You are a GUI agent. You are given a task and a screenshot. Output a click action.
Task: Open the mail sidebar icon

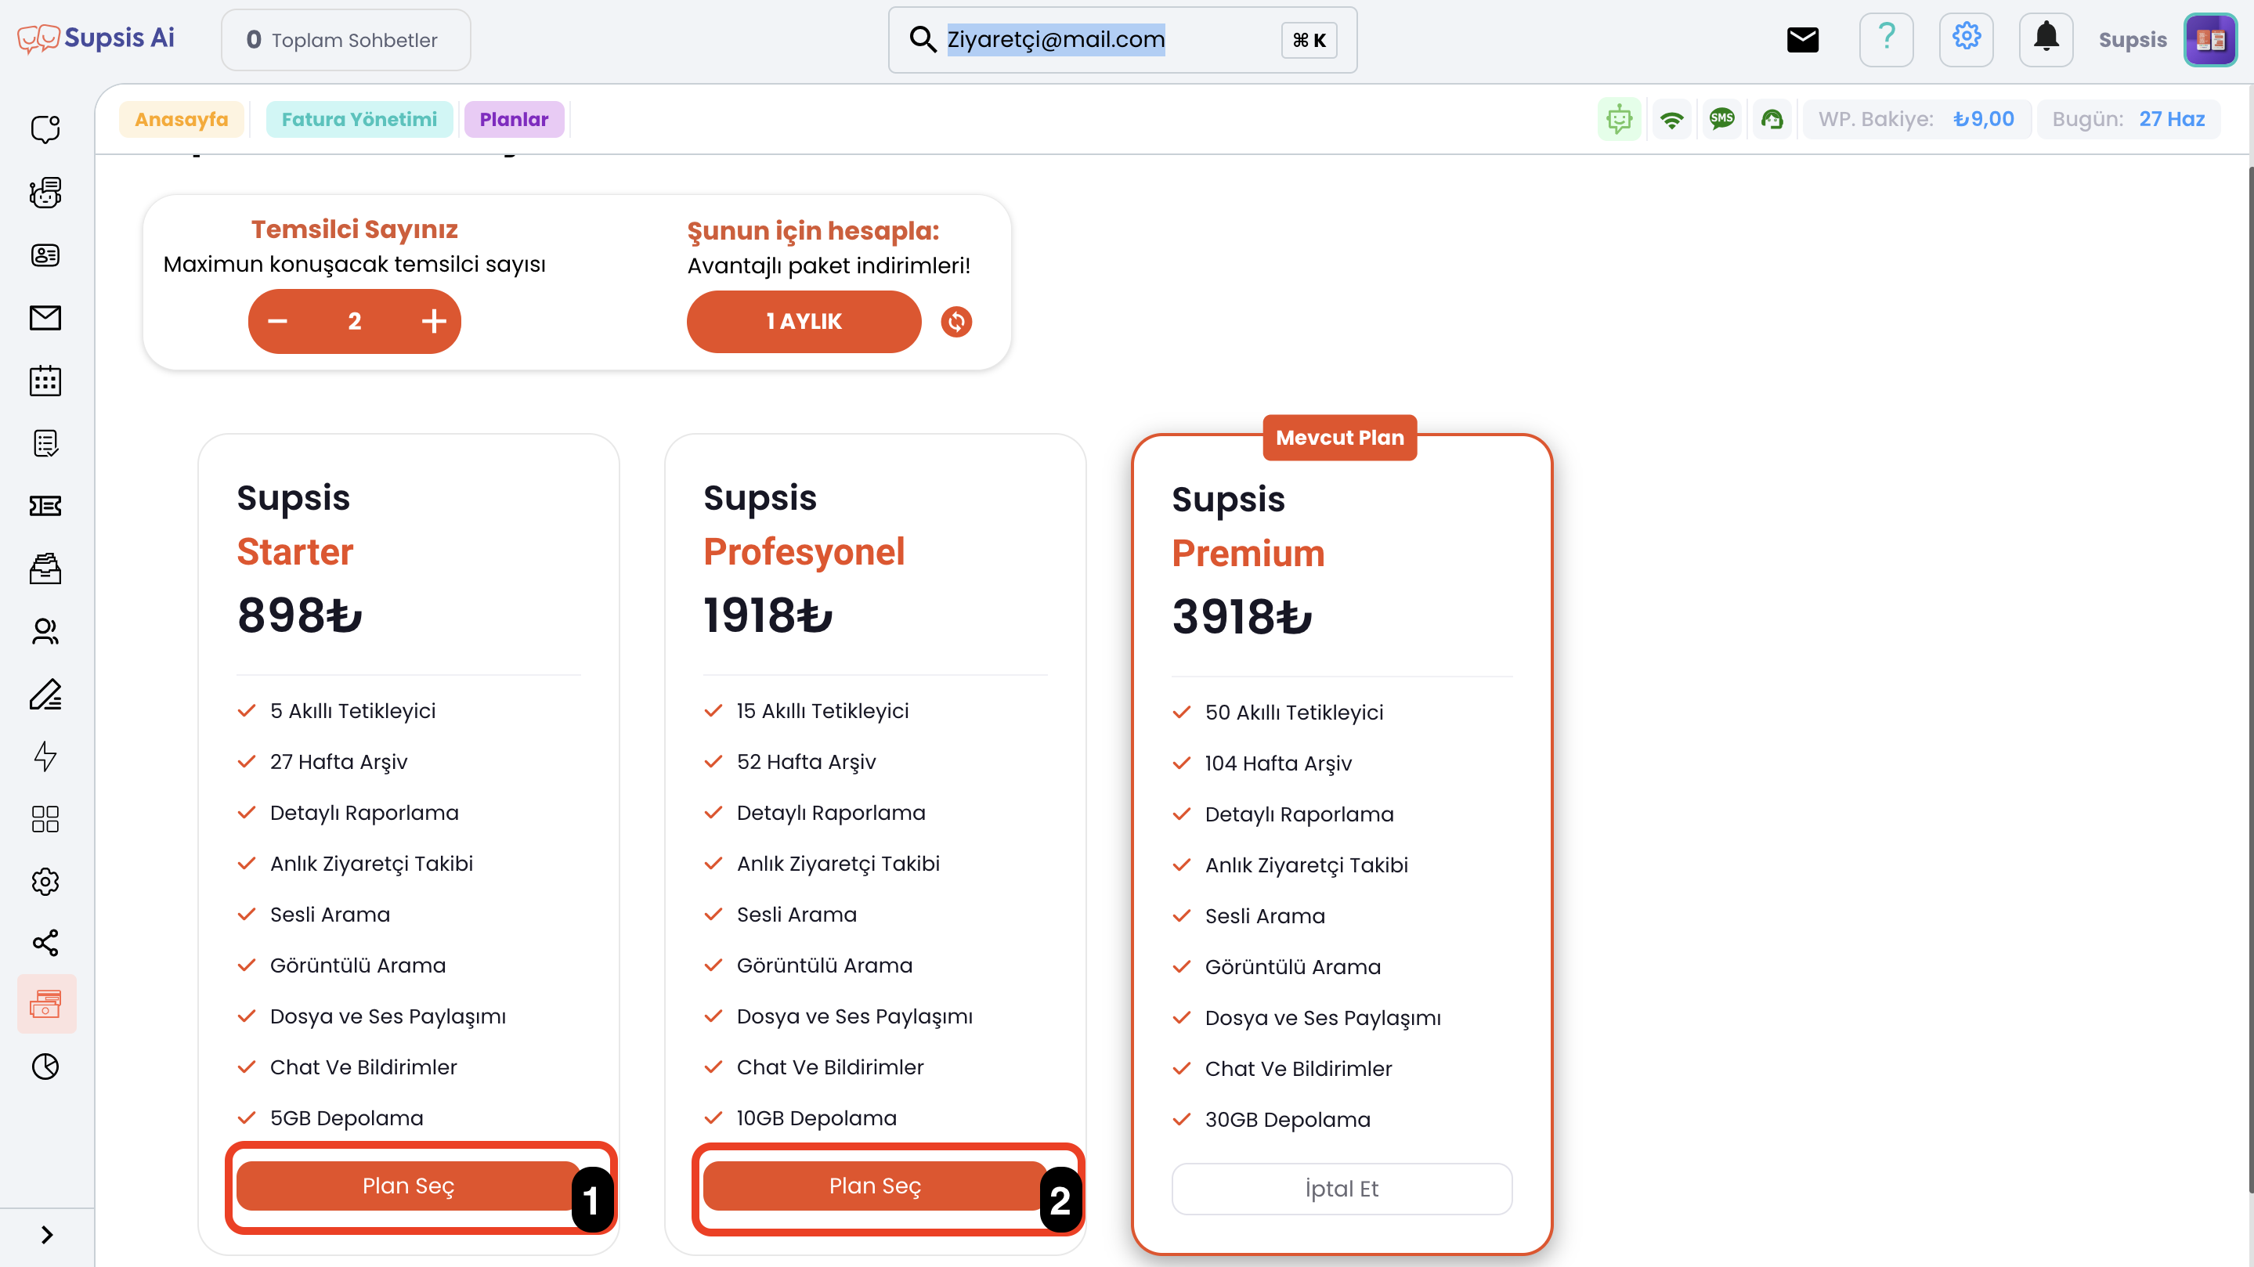[45, 318]
